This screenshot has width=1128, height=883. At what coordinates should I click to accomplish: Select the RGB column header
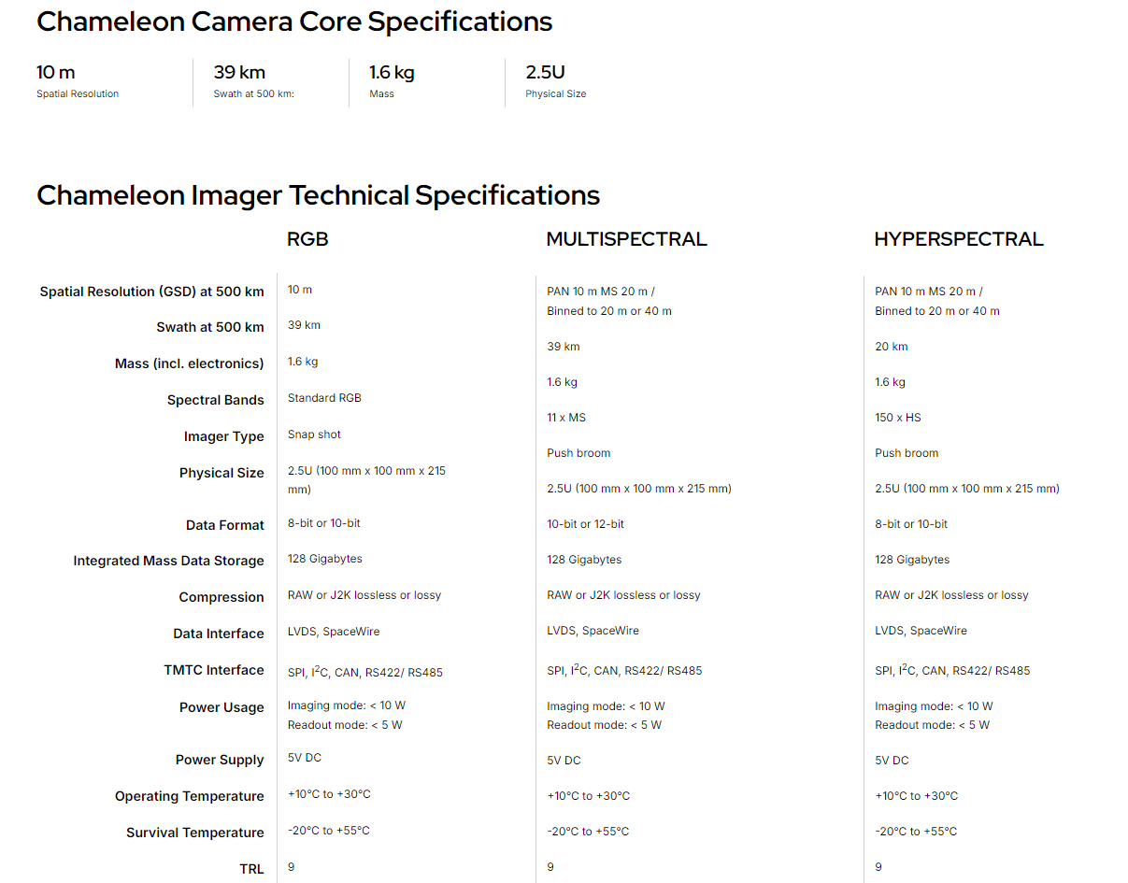tap(307, 239)
